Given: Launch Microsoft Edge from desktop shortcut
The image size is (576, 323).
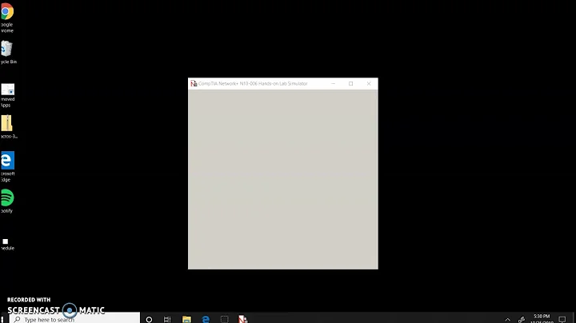Looking at the screenshot, I should coord(7,166).
